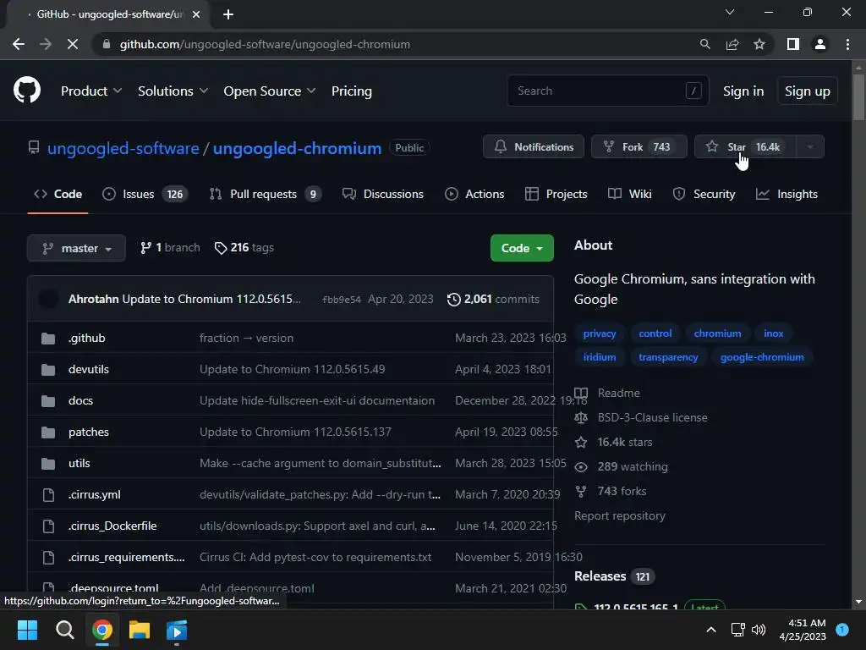
Task: Show hidden system tray icons
Action: [711, 630]
